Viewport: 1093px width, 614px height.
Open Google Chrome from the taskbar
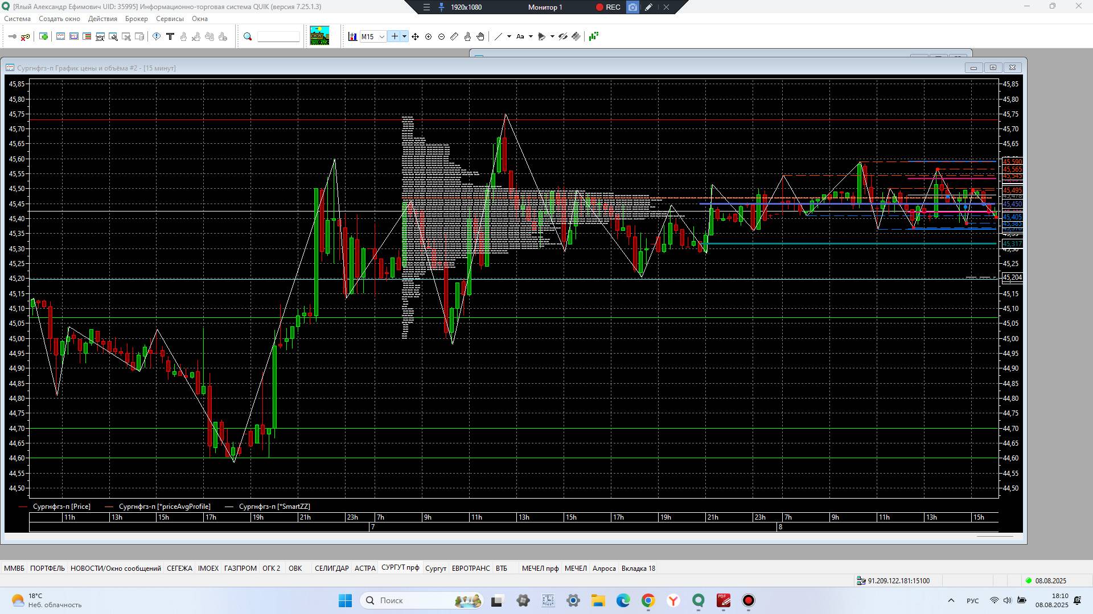pyautogui.click(x=648, y=600)
